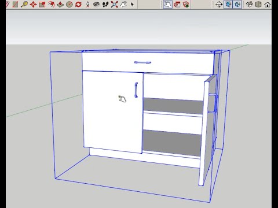Select the Walk footprints tool
The image size is (278, 208).
(105, 4)
